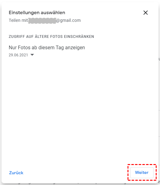This screenshot has width=160, height=185.
Task: Click the word 'anzeigen' in the date option label
Action: click(75, 48)
